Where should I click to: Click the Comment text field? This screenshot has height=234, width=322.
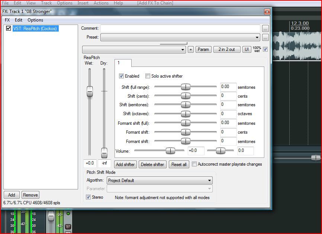tap(180, 28)
